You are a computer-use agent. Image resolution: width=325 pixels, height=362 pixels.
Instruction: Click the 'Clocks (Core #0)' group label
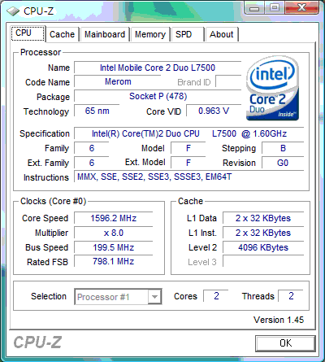(x=54, y=201)
